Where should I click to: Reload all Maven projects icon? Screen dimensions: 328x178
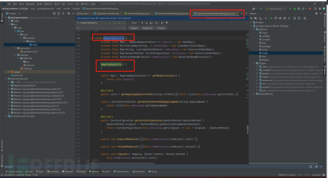(251, 19)
